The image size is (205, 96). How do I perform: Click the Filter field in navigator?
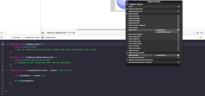click(x=20, y=33)
